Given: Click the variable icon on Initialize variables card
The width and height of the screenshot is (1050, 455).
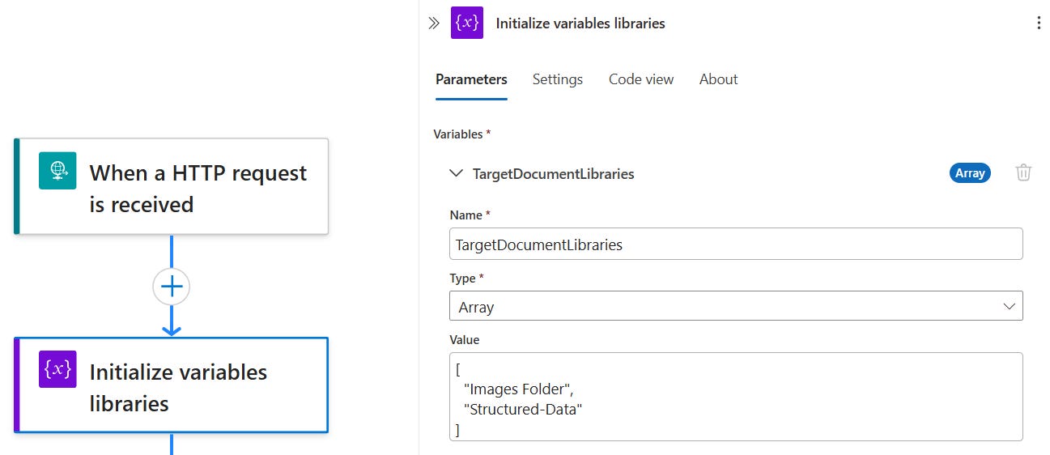Looking at the screenshot, I should click(x=57, y=369).
